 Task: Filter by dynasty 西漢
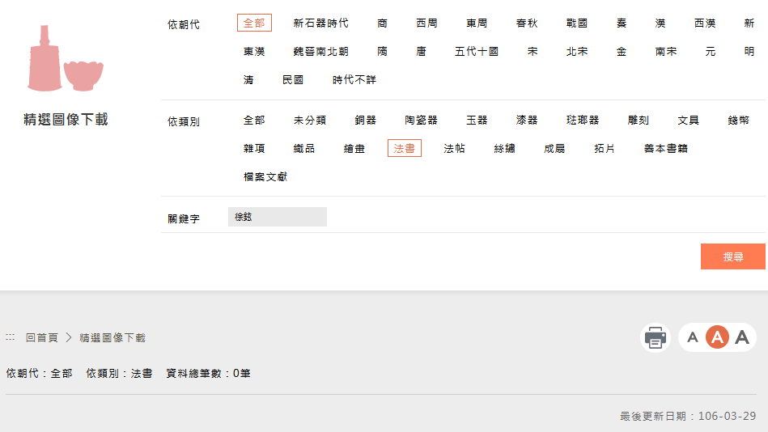coord(705,23)
